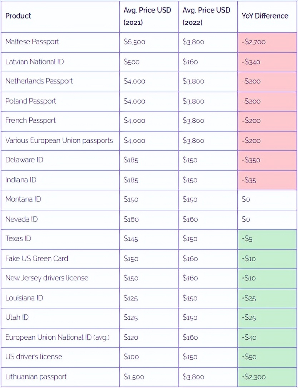The height and width of the screenshot is (388, 298).
Task: Select the Avg. Price USD (2022) header
Action: coord(206,16)
